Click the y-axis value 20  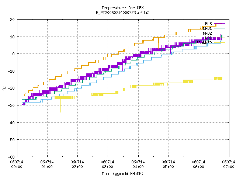[x=12, y=20]
